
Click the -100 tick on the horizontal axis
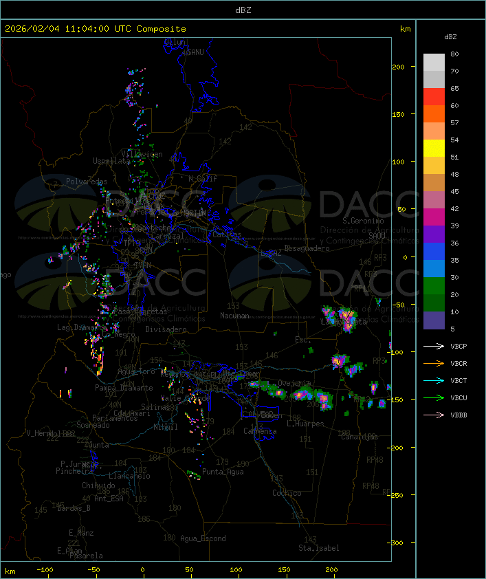coord(45,570)
